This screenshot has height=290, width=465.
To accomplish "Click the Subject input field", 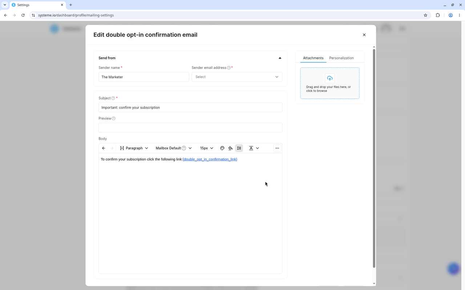I will [x=190, y=107].
